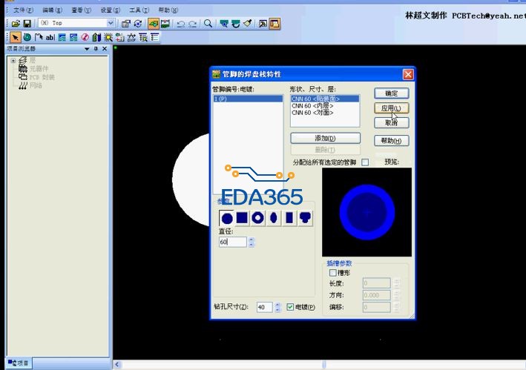
Task: Click the 取消 cancel button
Action: pyautogui.click(x=392, y=122)
